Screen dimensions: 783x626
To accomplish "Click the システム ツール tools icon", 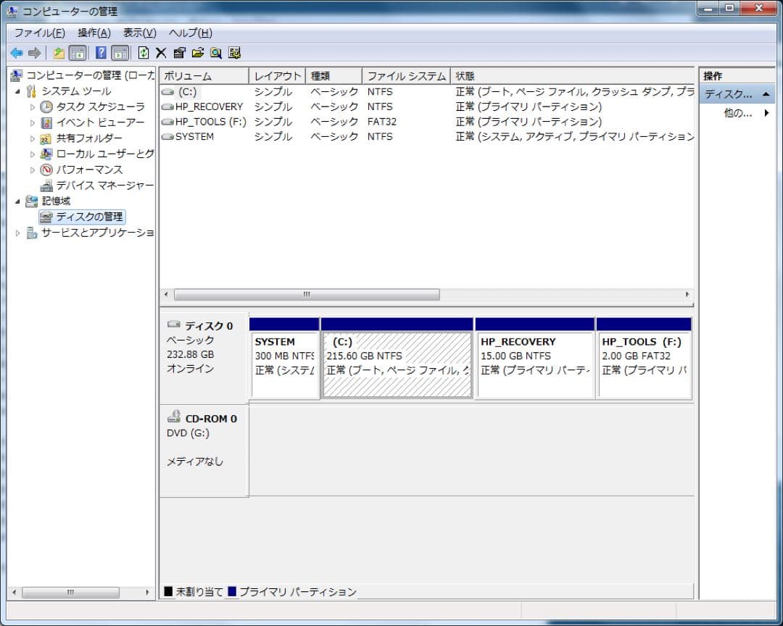I will (x=31, y=91).
